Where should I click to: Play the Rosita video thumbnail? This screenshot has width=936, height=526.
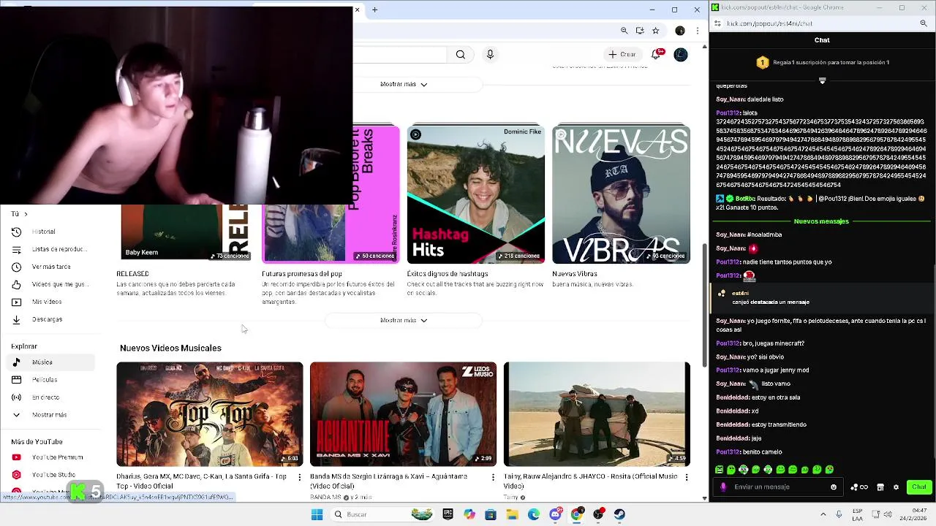coord(597,414)
